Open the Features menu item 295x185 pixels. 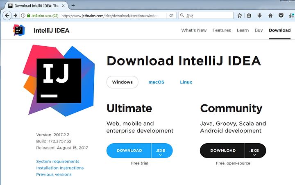coord(222,30)
